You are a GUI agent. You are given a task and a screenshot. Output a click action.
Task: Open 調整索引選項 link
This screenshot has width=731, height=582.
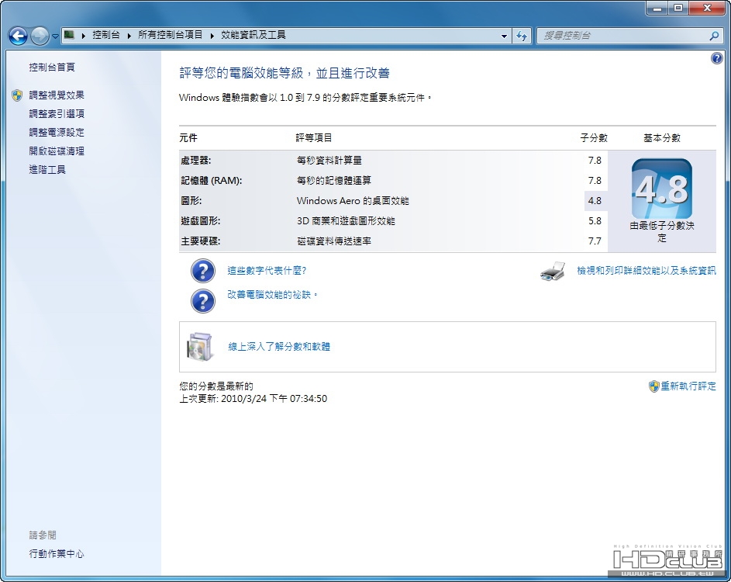[x=57, y=114]
